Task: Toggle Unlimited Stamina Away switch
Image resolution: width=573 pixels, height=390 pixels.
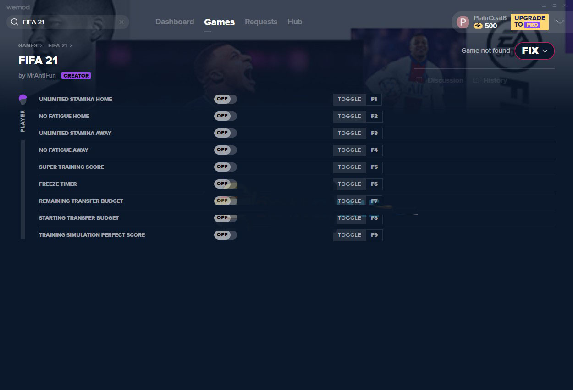Action: [x=226, y=133]
